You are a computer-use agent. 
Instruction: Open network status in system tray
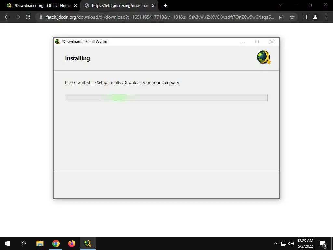283,243
